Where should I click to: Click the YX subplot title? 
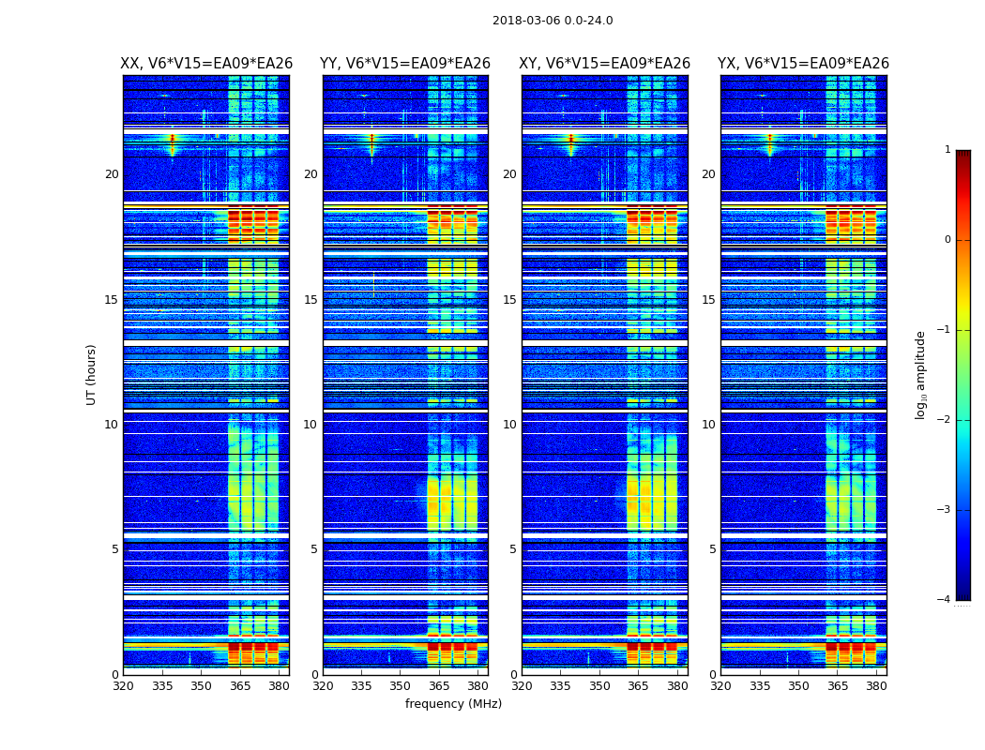click(803, 64)
